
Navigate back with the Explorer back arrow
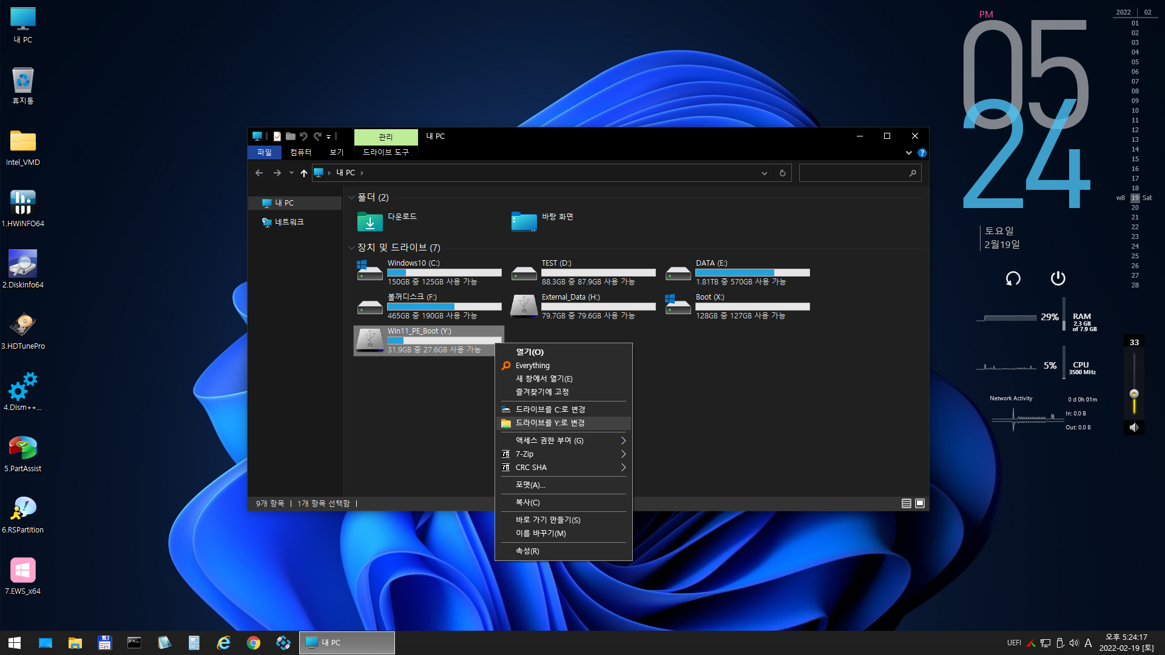pos(259,173)
